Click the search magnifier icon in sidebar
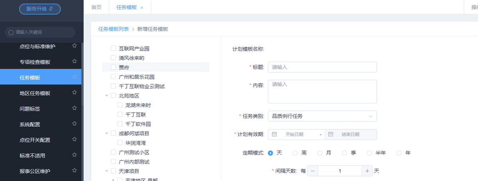Screen dimensions: 478x181 coord(11,32)
